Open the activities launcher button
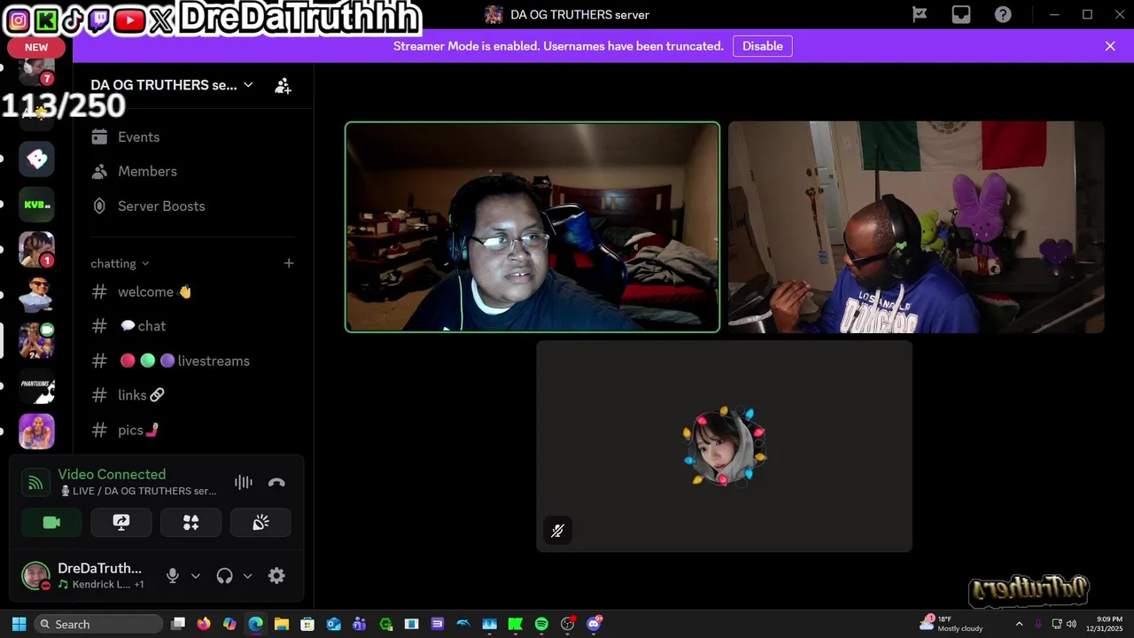The width and height of the screenshot is (1134, 638). click(190, 523)
